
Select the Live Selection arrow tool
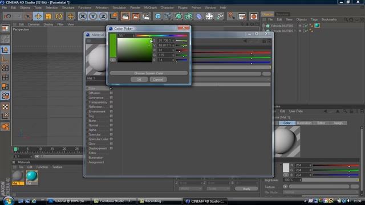(x=28, y=17)
